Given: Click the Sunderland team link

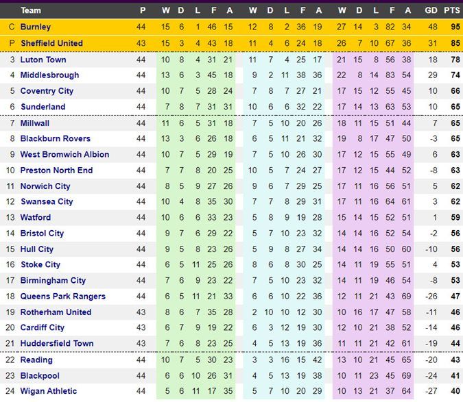Looking at the screenshot, I should click(43, 107).
